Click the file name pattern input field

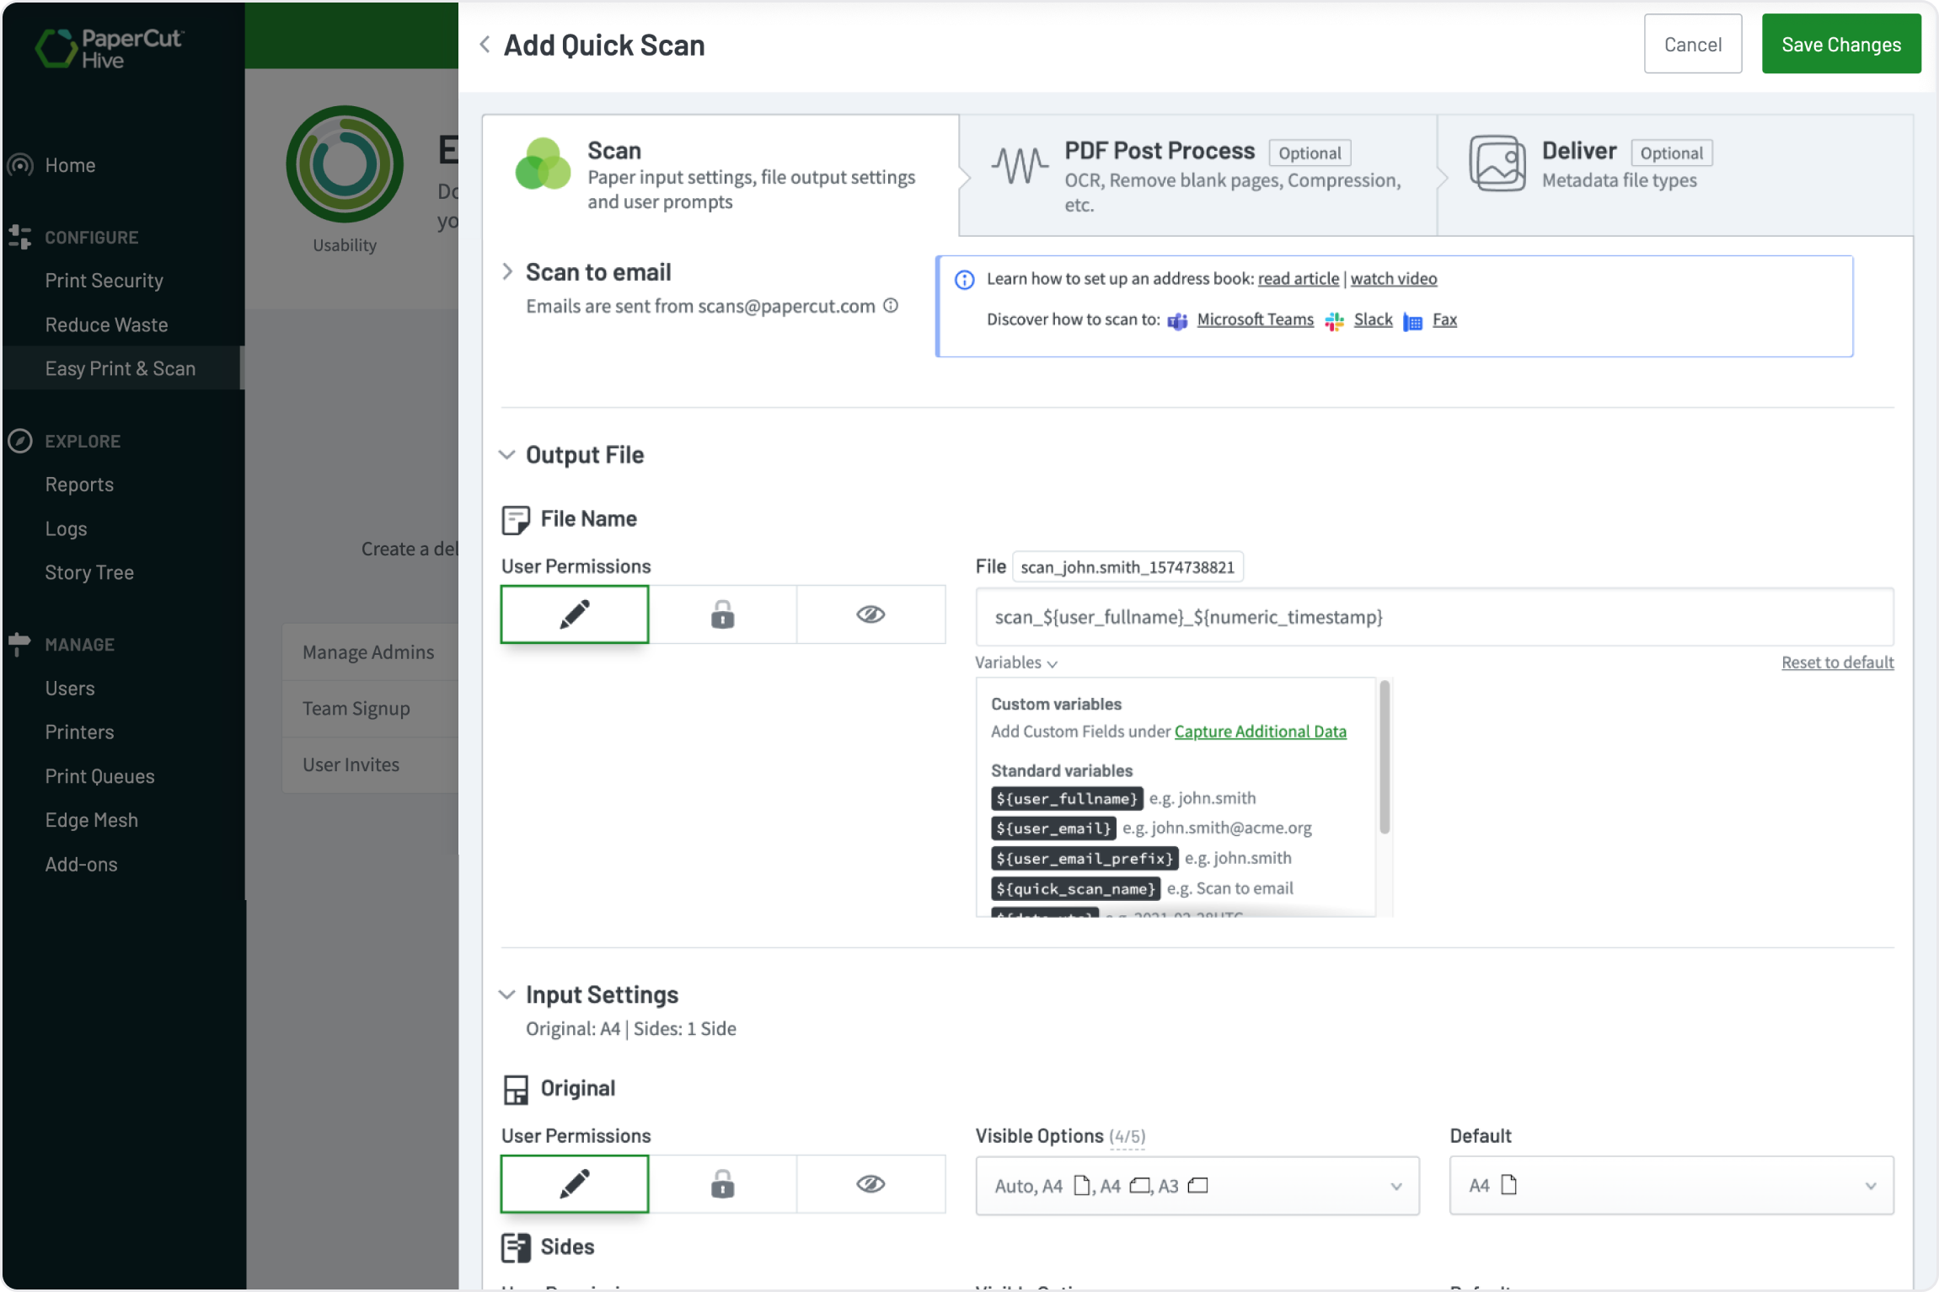pos(1433,617)
